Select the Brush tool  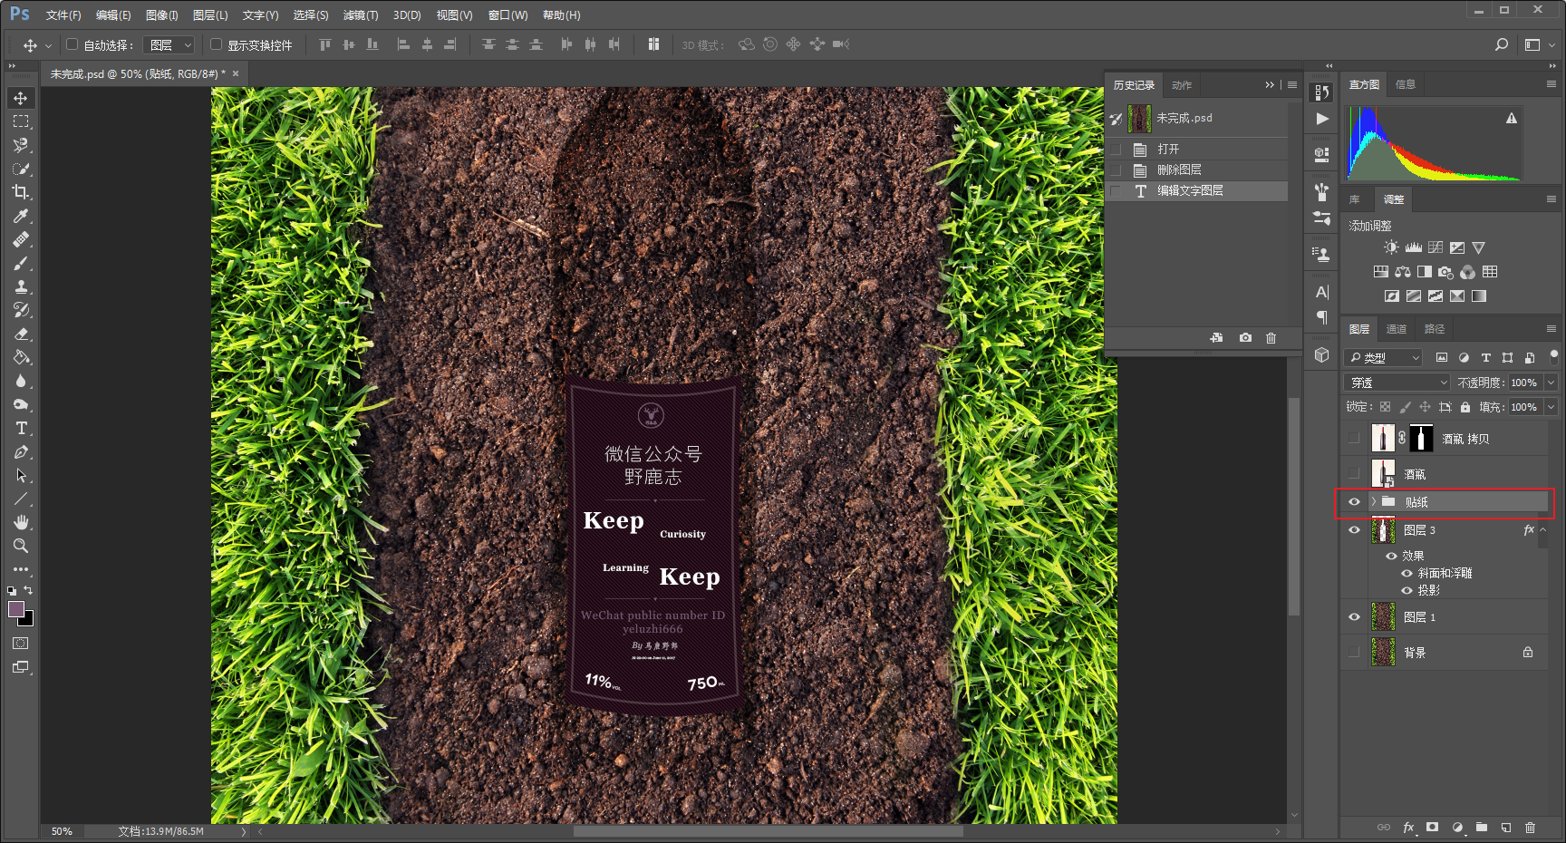click(x=21, y=263)
